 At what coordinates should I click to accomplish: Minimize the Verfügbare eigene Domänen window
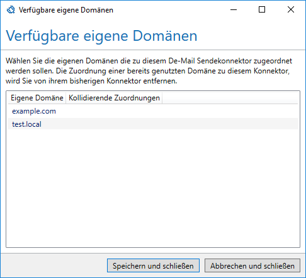coord(234,9)
